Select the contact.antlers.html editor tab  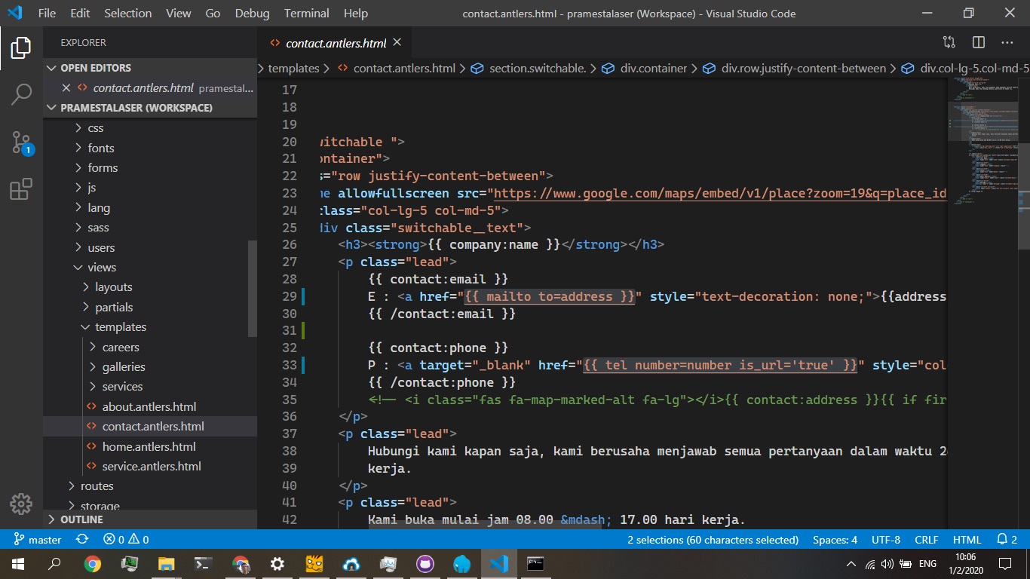[335, 43]
